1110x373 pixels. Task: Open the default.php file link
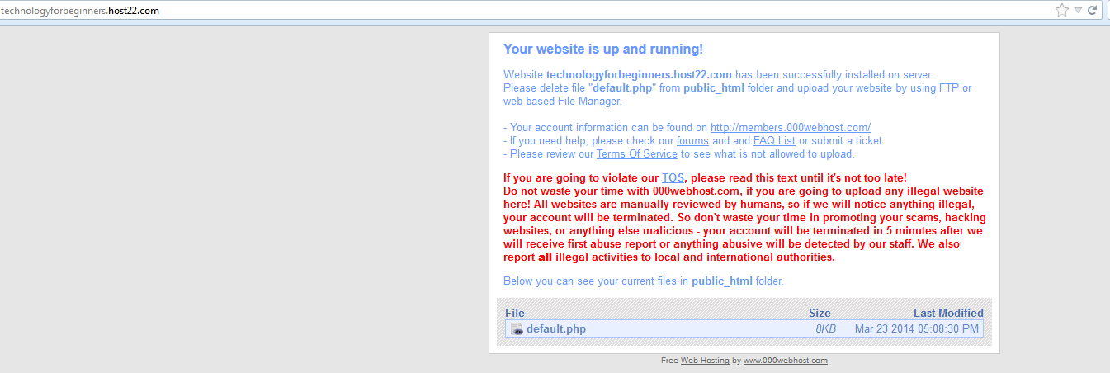[556, 329]
